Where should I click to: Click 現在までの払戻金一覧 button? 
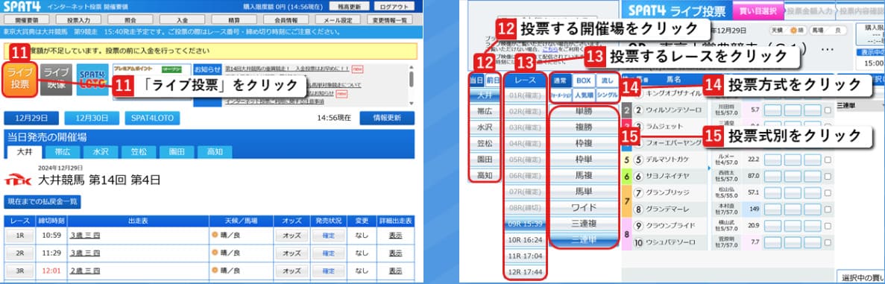pyautogui.click(x=42, y=201)
